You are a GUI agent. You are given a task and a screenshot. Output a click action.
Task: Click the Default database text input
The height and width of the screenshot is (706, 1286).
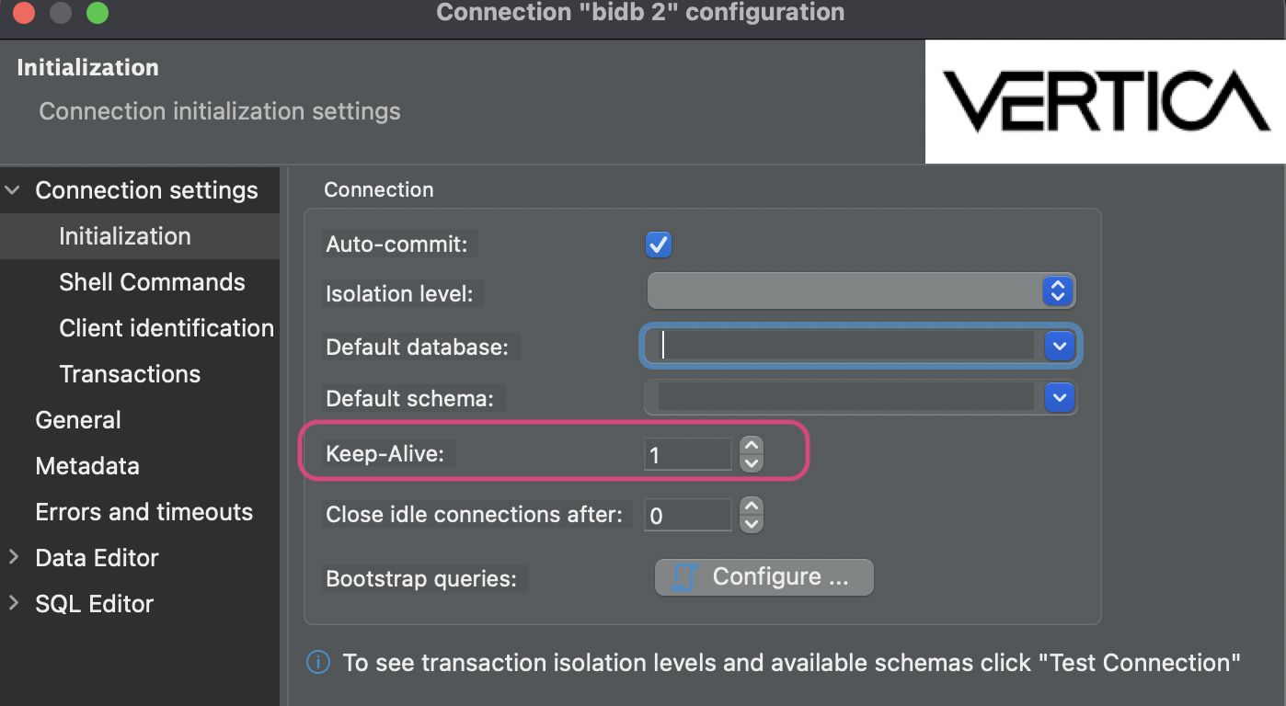coord(837,346)
